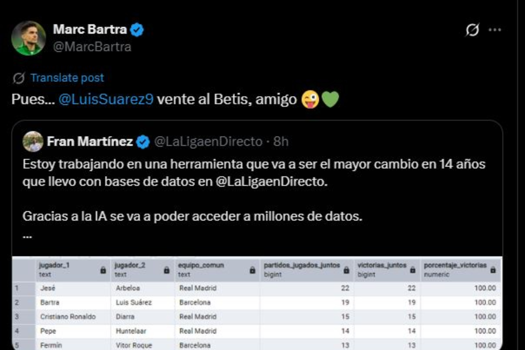This screenshot has width=525, height=350.
Task: Click the lock icon in victorias_juntos column
Action: coord(413,270)
